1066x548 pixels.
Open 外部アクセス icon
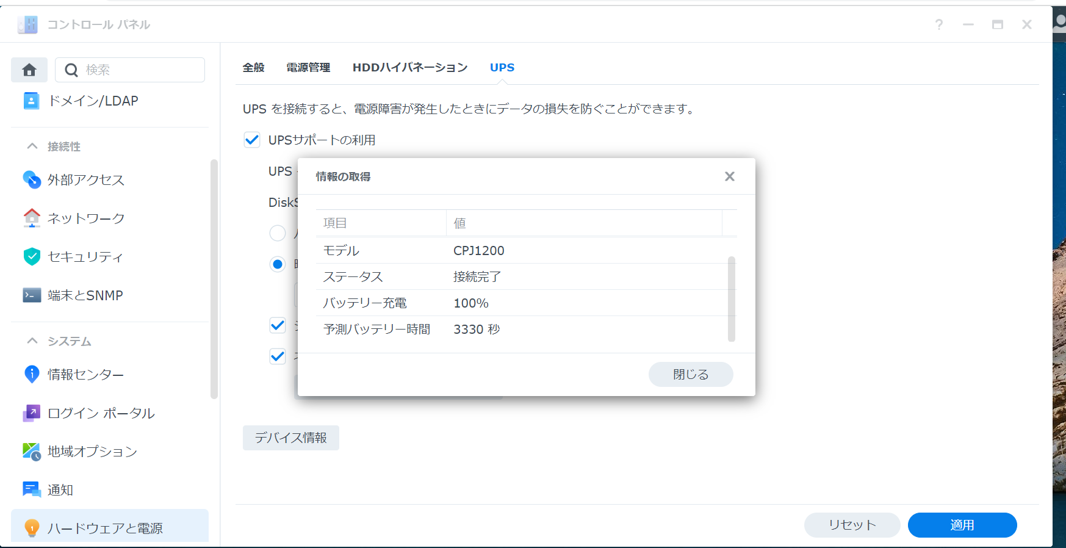coord(32,179)
